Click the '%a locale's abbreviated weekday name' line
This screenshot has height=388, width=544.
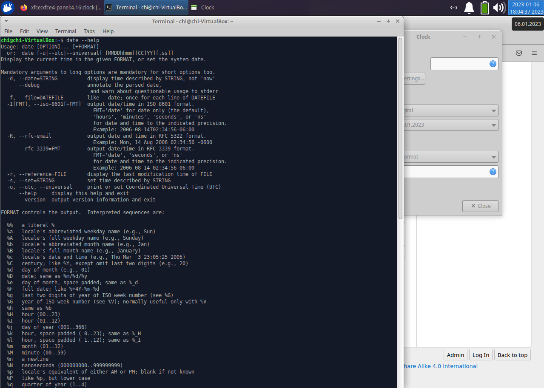(81, 232)
